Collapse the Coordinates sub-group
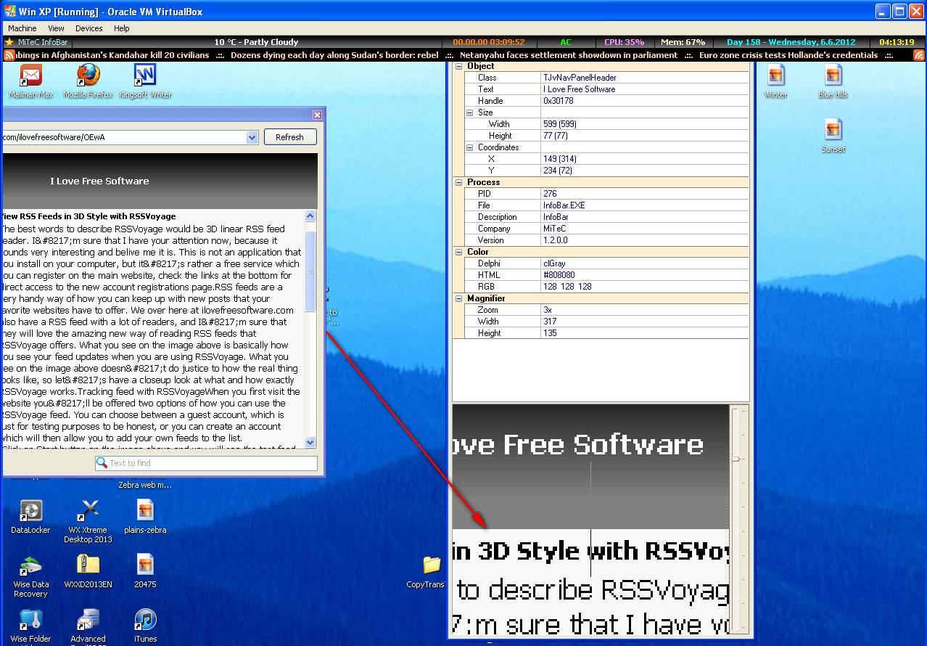 469,147
